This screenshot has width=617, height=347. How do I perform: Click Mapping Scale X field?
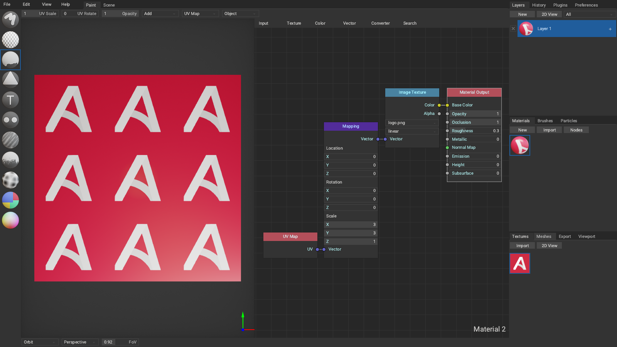coord(351,224)
